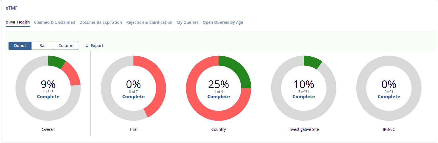Click red segment of Overall donut
Screen dimensions: 438x143
point(72,74)
